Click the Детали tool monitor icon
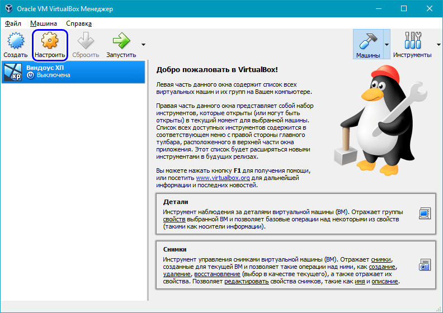The image size is (443, 313). (425, 214)
